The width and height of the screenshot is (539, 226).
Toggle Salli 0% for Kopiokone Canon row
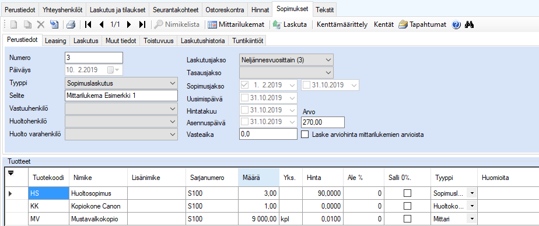tap(407, 206)
